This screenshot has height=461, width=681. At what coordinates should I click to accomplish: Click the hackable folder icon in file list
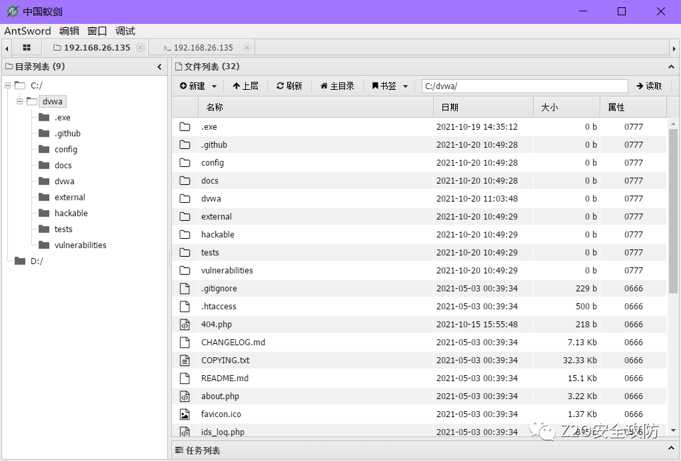185,235
